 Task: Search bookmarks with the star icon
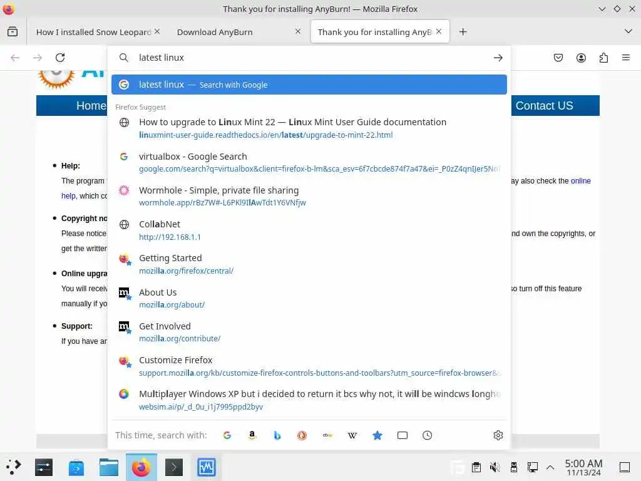tap(377, 435)
